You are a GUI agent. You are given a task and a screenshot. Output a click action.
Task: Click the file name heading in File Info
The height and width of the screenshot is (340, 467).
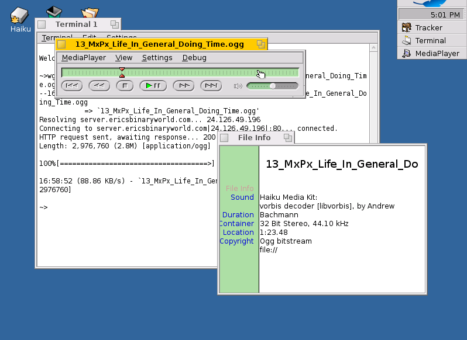click(342, 164)
